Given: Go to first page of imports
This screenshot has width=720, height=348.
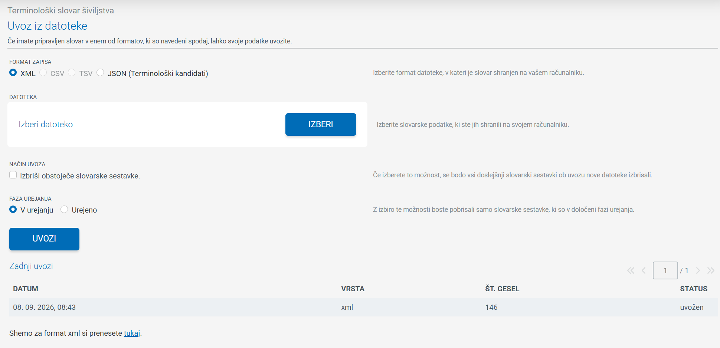Looking at the screenshot, I should click(631, 270).
